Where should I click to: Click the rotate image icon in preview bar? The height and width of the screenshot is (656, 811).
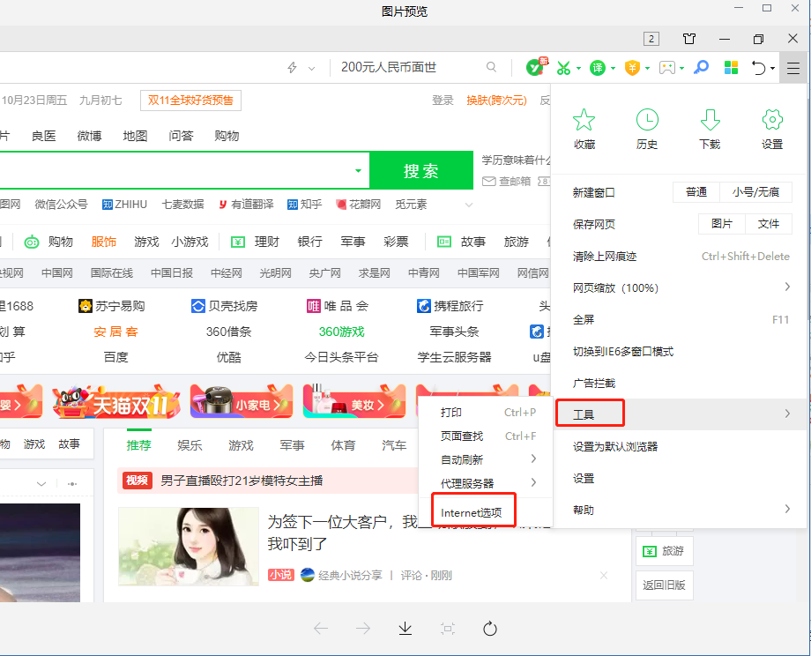(491, 628)
